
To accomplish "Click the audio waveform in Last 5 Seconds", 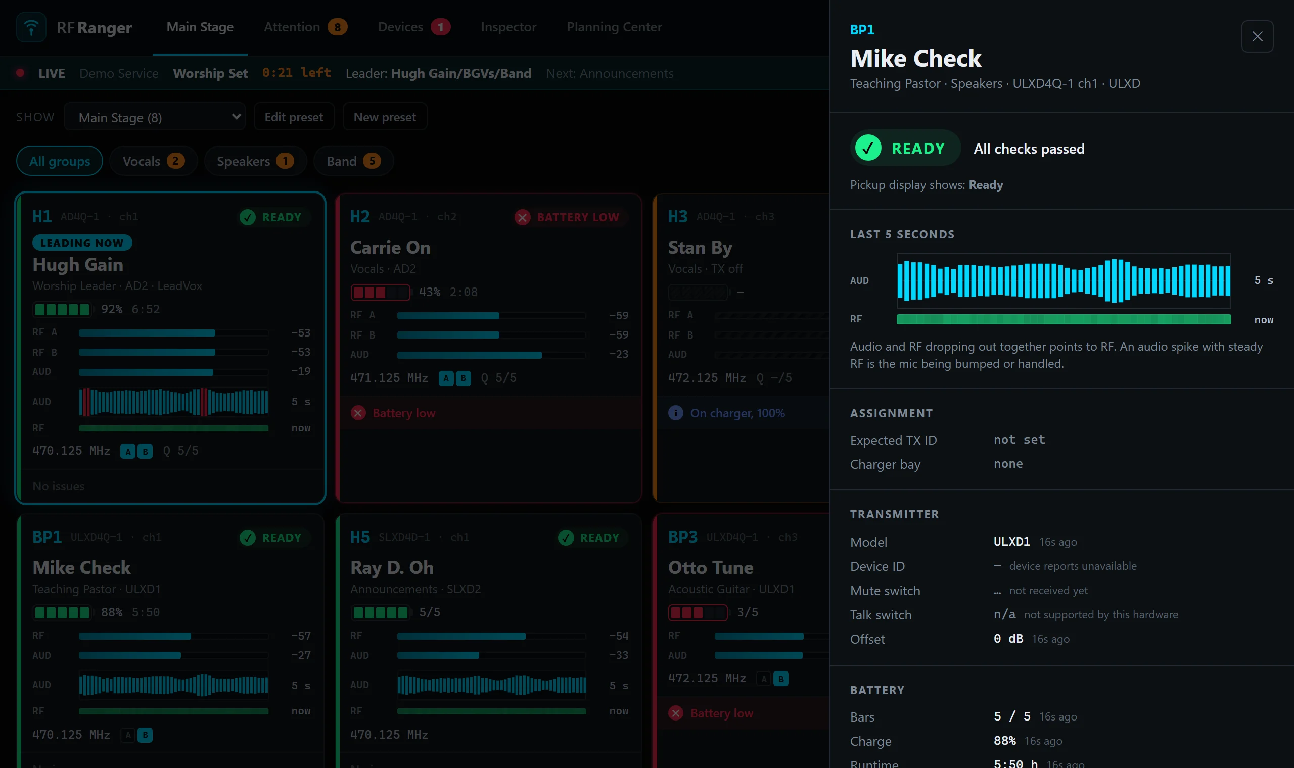I will pyautogui.click(x=1063, y=280).
